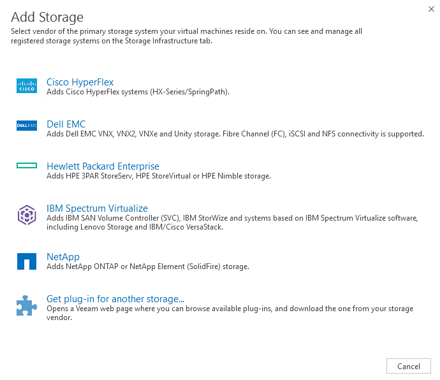The image size is (440, 380).
Task: Click the Dell EMC logo icon
Action: [x=27, y=126]
